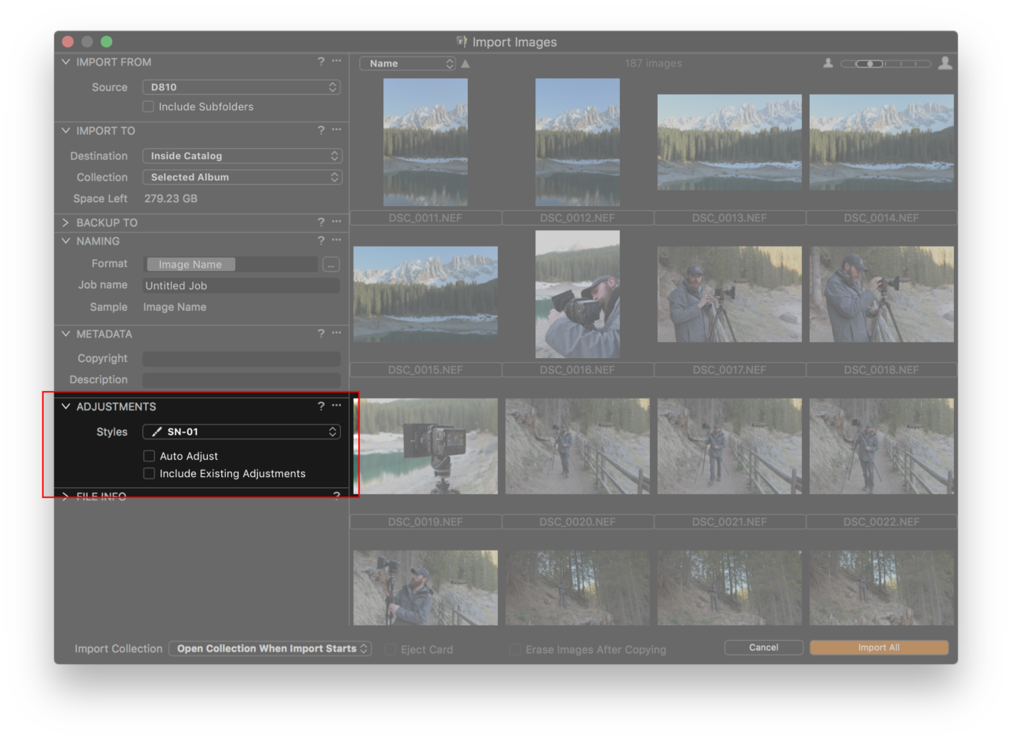Click the Metadata help icon
This screenshot has width=1012, height=741.
coord(321,333)
